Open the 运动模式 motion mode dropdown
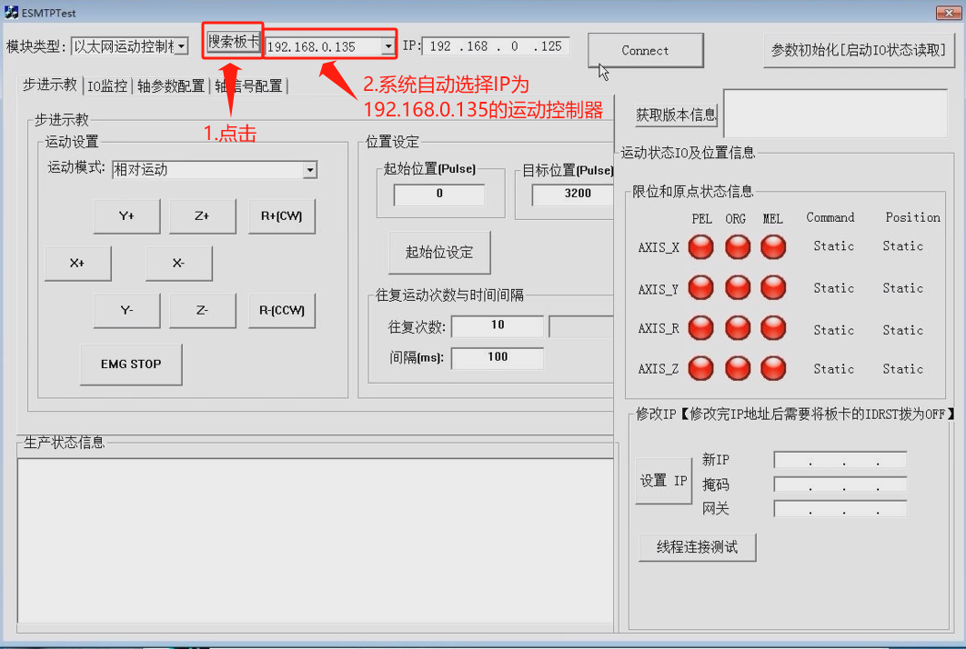The width and height of the screenshot is (966, 649). click(x=309, y=170)
